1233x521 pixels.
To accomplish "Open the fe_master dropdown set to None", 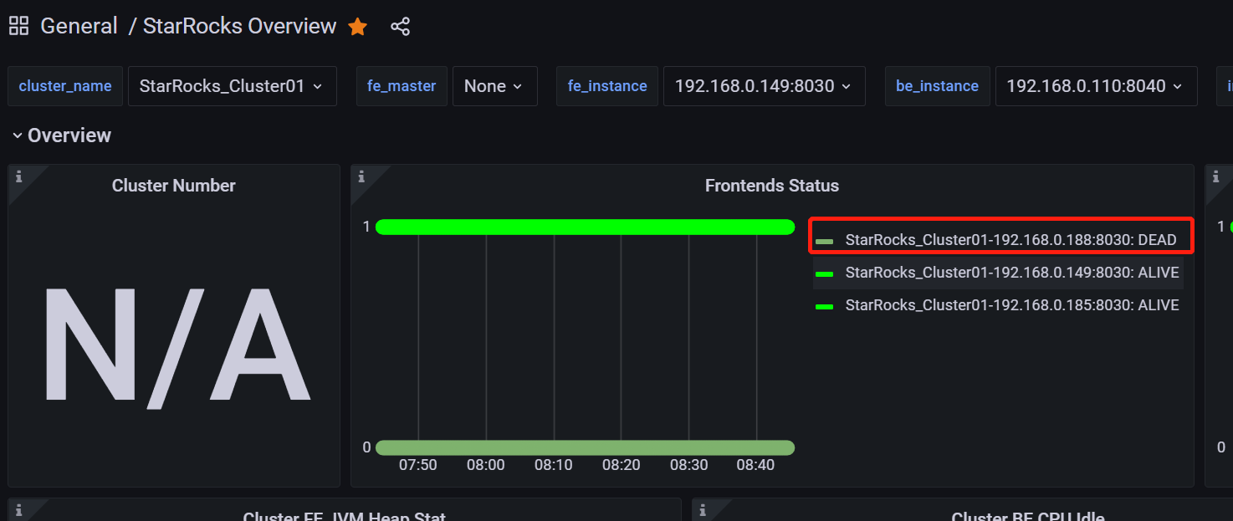I will [494, 86].
